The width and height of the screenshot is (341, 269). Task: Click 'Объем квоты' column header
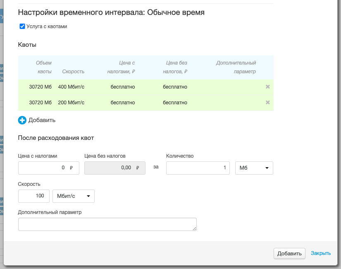click(44, 67)
